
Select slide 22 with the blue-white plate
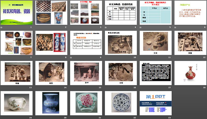(121, 103)
